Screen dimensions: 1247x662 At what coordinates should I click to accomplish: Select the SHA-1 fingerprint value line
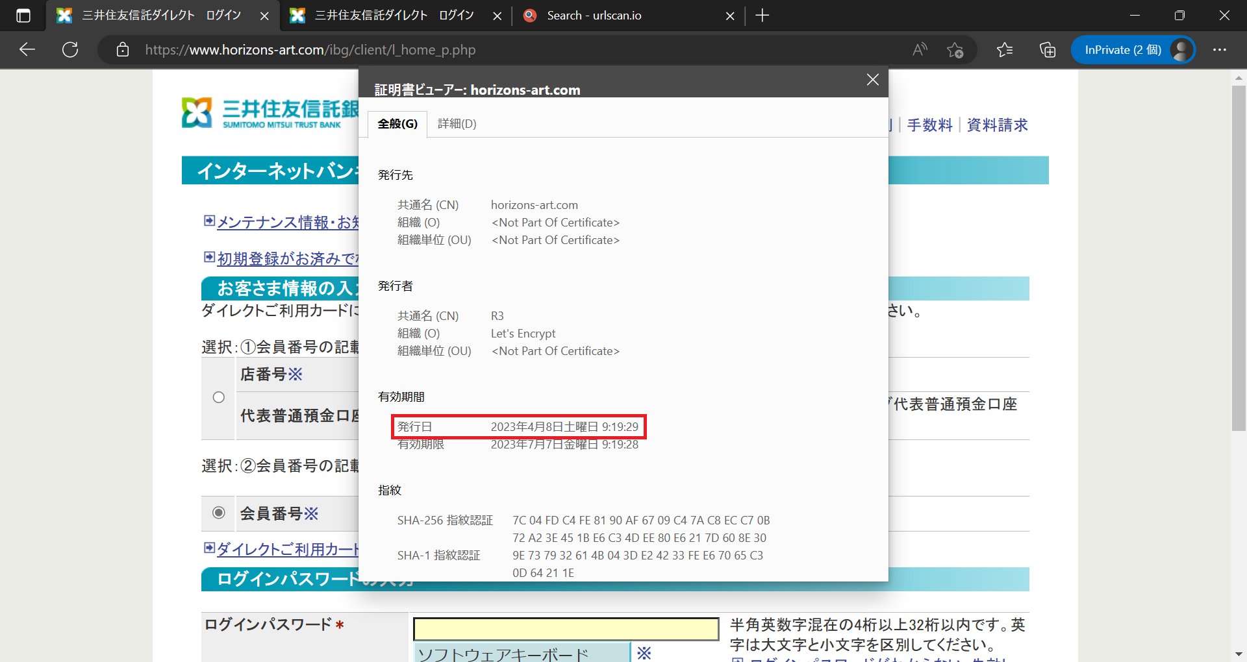[638, 556]
